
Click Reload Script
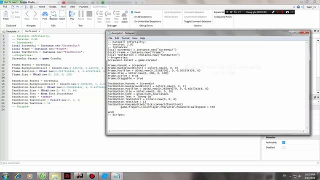coord(171,16)
